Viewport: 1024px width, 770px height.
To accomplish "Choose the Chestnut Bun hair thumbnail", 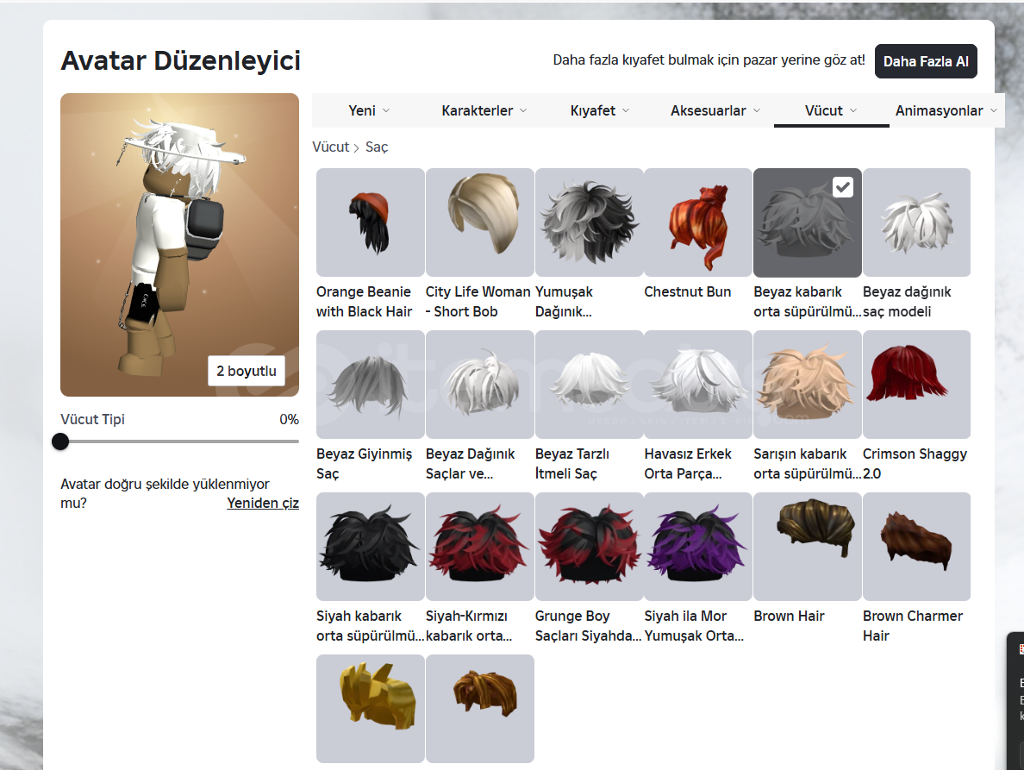I will point(698,222).
